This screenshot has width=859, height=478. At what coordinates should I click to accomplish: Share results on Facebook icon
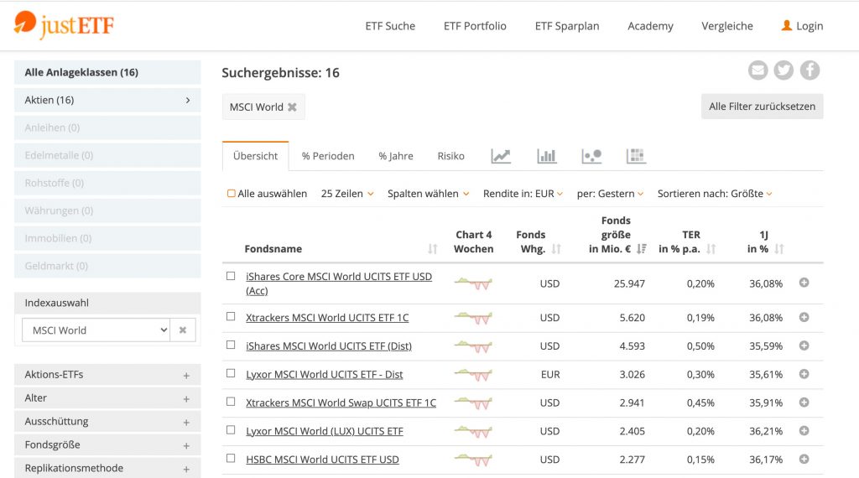tap(810, 70)
